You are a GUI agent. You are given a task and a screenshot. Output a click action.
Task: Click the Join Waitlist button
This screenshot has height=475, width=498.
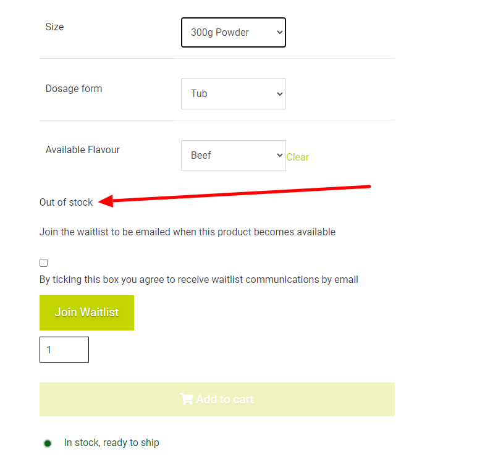pyautogui.click(x=87, y=313)
